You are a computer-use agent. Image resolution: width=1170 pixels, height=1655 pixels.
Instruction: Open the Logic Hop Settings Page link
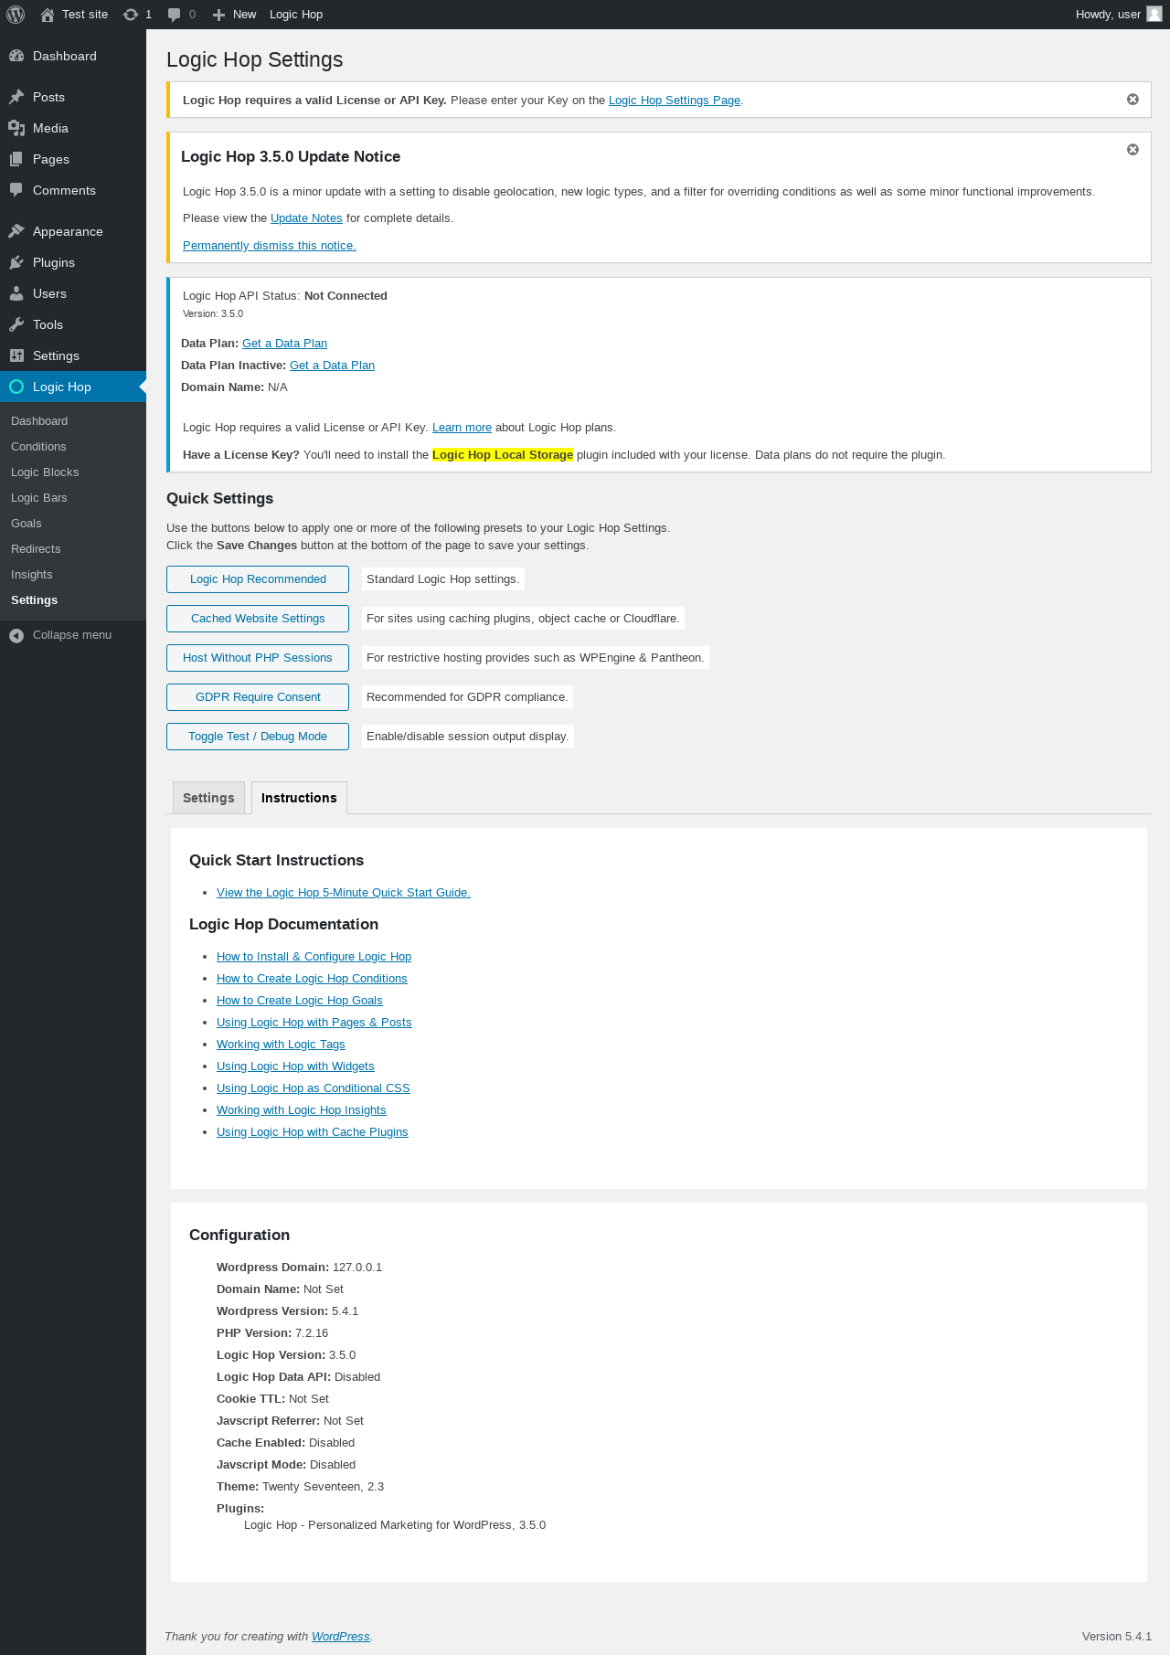click(x=675, y=101)
